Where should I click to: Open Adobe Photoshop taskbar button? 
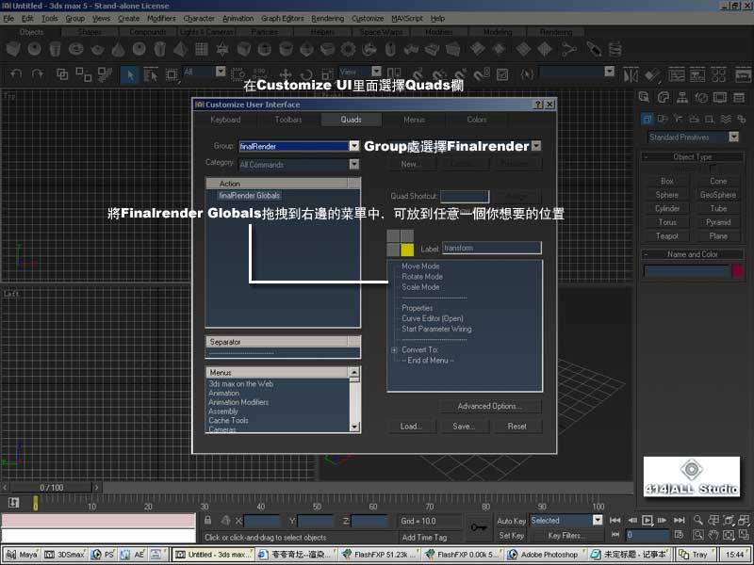544,555
